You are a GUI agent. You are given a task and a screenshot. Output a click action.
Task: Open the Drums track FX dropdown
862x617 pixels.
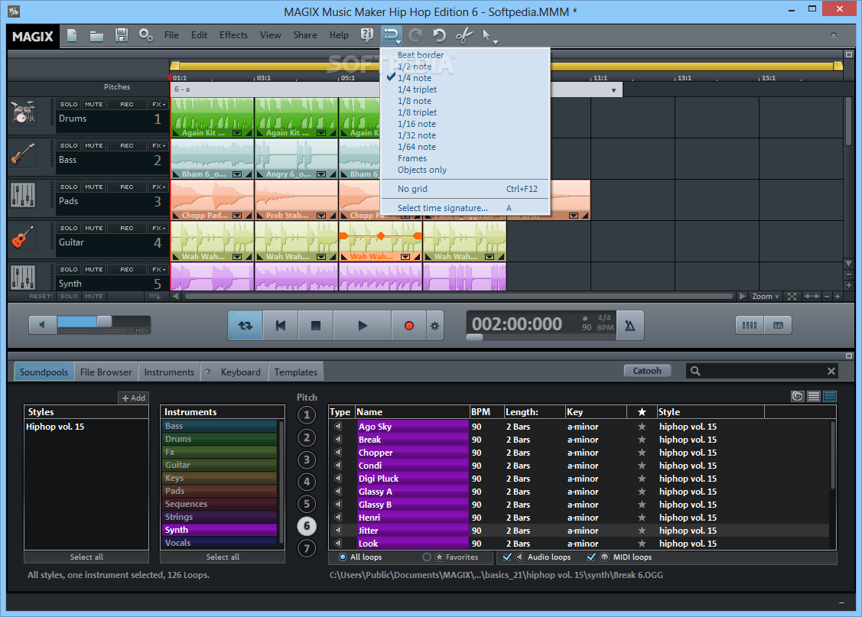pos(159,105)
